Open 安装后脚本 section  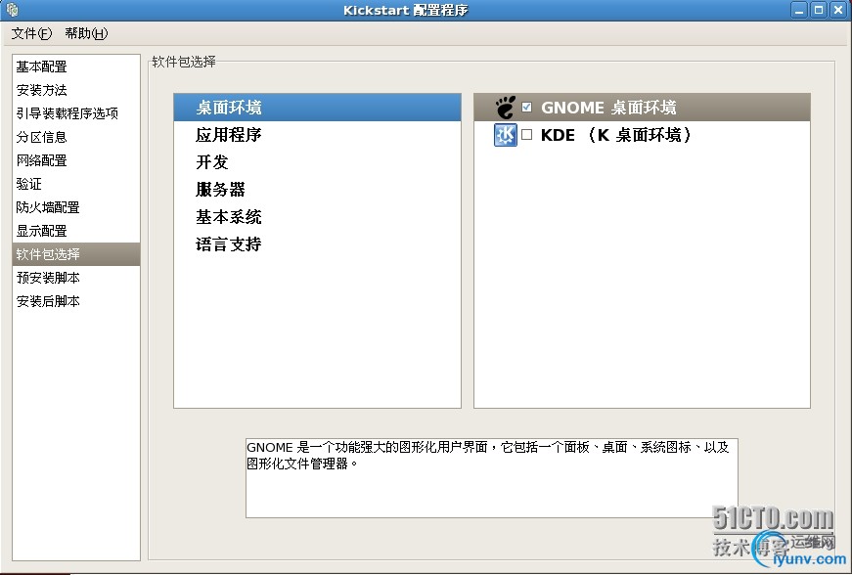click(x=76, y=301)
